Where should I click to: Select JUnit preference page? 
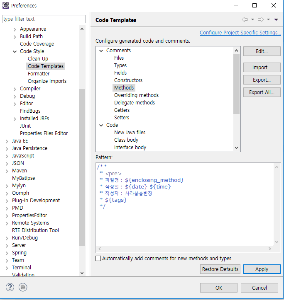25,126
